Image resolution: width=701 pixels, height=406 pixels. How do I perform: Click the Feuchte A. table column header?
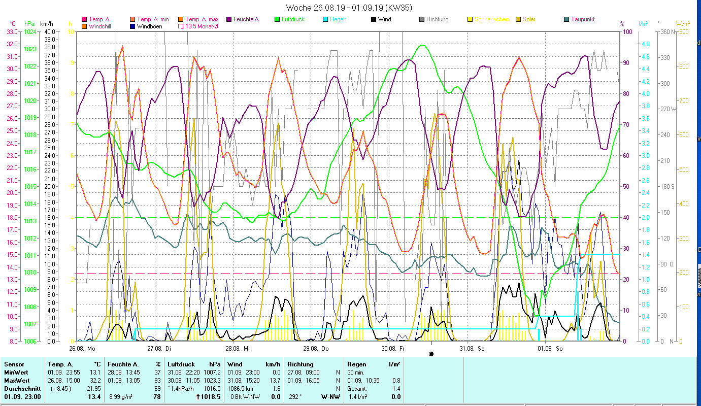click(124, 364)
